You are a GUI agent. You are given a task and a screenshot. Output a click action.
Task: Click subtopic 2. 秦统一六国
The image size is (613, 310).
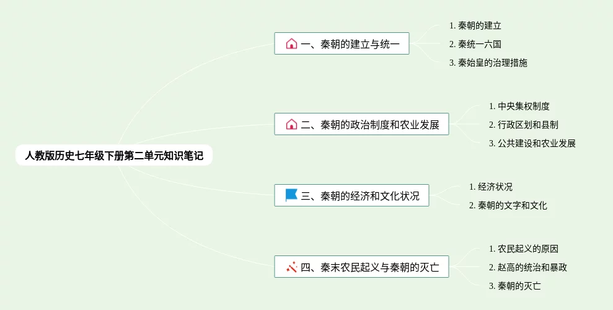click(475, 44)
